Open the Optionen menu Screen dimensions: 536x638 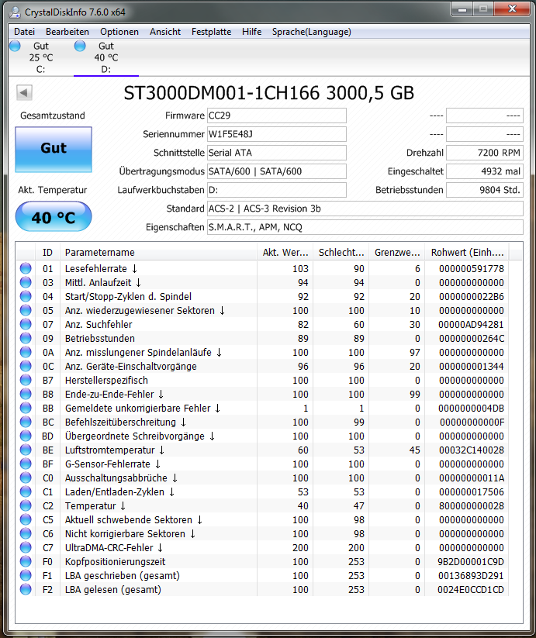(x=119, y=32)
